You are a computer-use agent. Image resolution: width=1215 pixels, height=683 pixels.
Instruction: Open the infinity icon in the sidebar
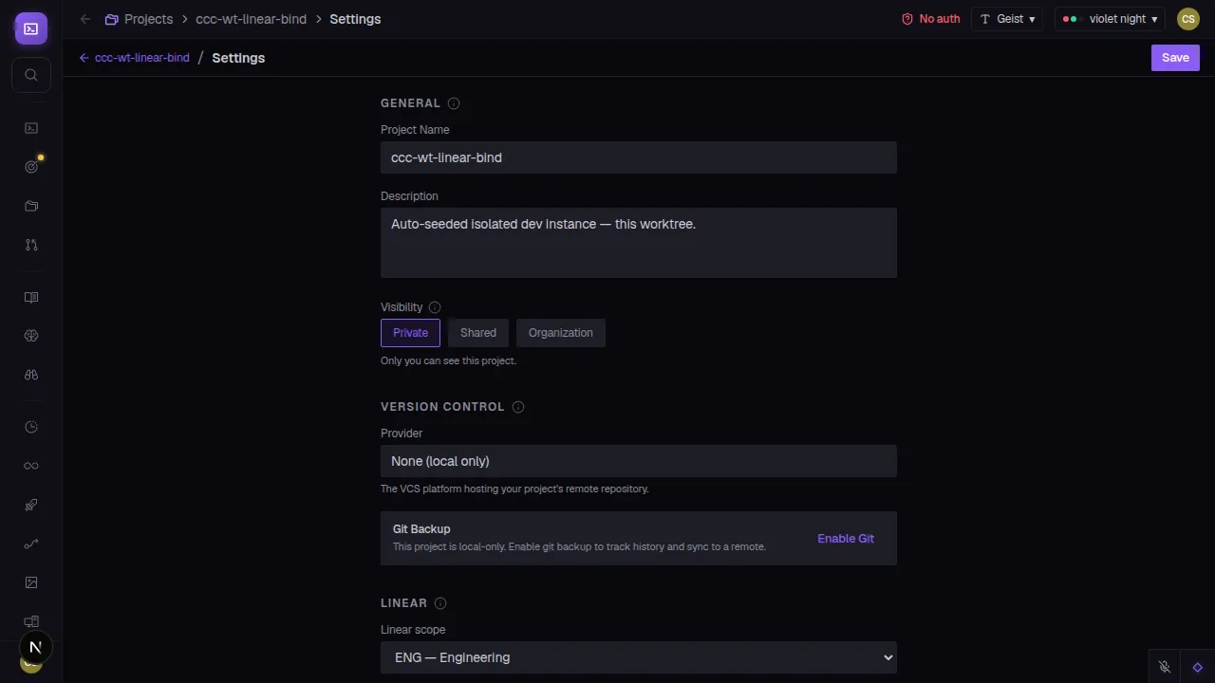[31, 466]
